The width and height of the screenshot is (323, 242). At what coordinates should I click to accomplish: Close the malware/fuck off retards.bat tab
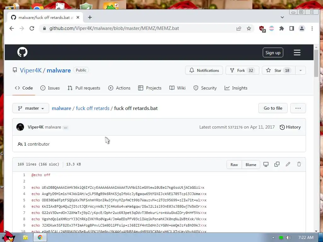point(78,18)
